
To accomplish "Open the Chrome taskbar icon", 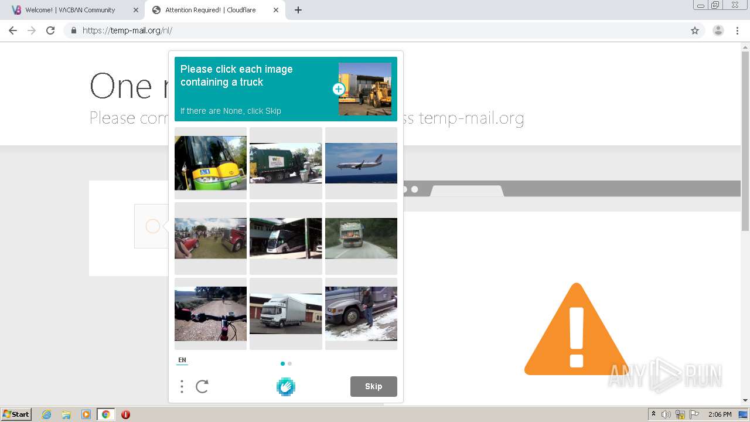I will pyautogui.click(x=105, y=414).
